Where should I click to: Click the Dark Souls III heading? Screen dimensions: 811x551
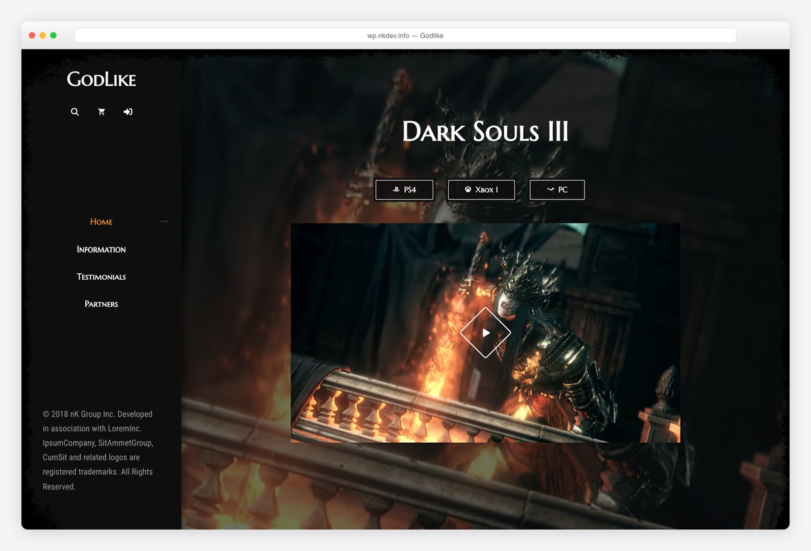485,131
